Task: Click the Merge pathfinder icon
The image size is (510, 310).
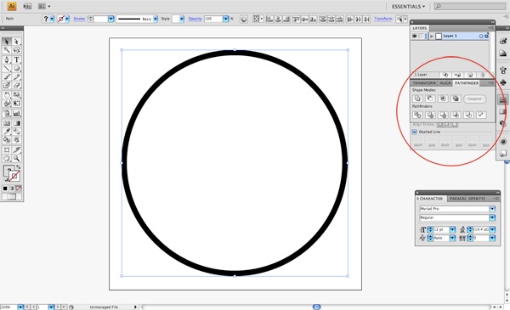Action: click(443, 115)
